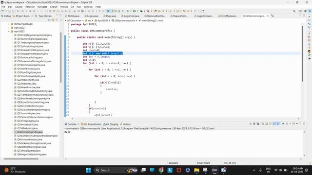312x175 pixels.
Task: Click Remove Launch icon in Console toolbar
Action: point(254,123)
